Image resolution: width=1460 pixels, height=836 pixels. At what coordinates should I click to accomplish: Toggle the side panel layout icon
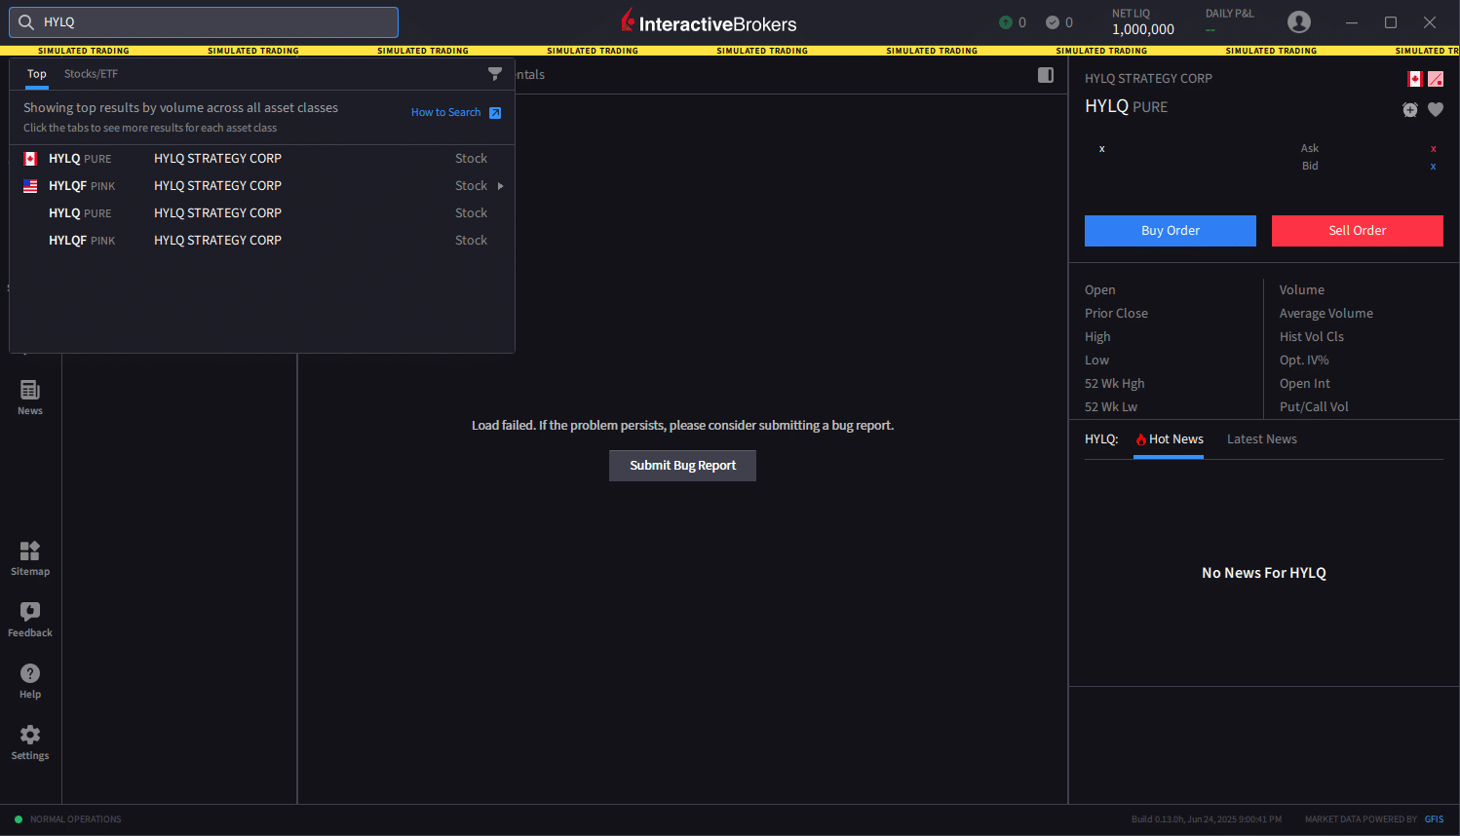[1046, 75]
